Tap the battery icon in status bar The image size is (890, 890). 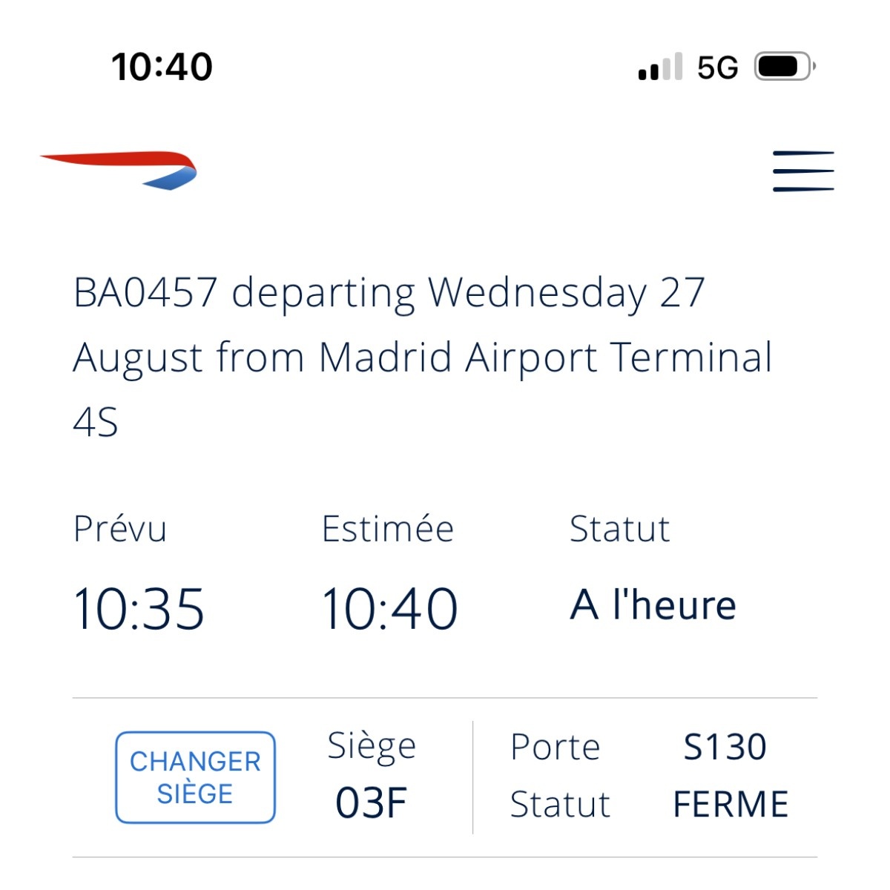[784, 67]
